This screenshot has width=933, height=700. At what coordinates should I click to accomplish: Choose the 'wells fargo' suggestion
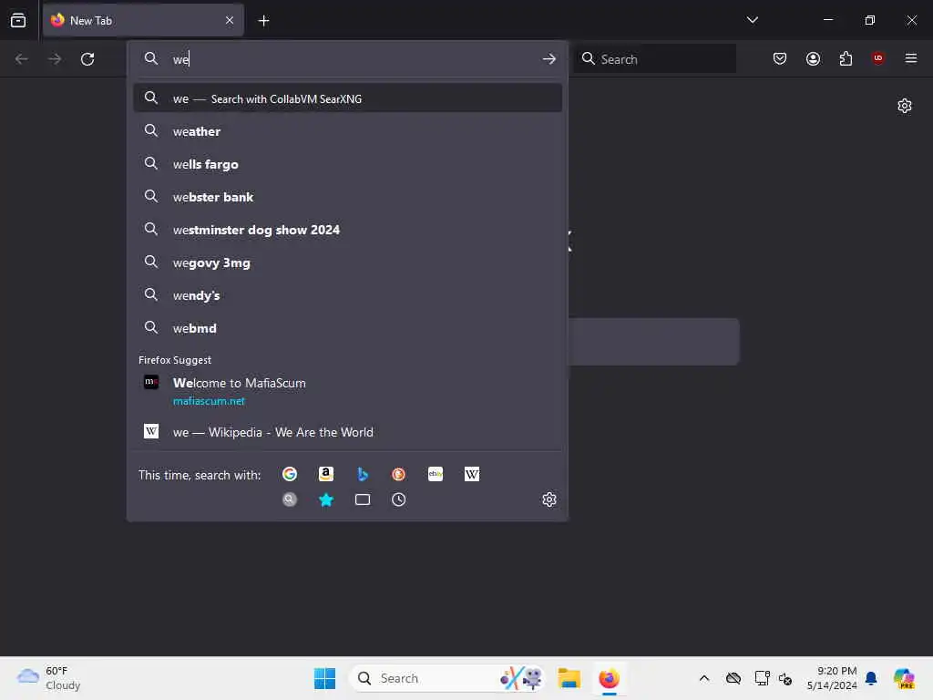[x=347, y=164]
